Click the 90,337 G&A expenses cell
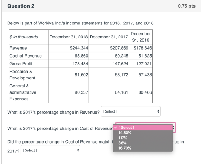 pos(69,92)
